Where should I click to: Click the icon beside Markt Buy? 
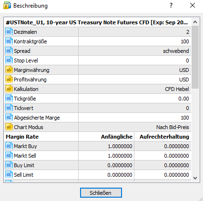point(9,146)
